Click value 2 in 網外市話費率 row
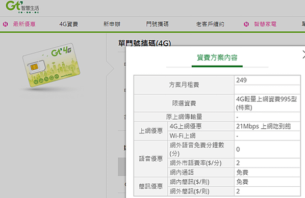Image resolution: width=305 pixels, height=198 pixels. [x=238, y=163]
